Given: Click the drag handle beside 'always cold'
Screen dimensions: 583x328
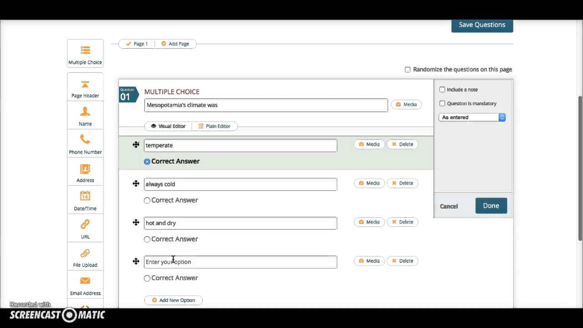Looking at the screenshot, I should (x=136, y=184).
